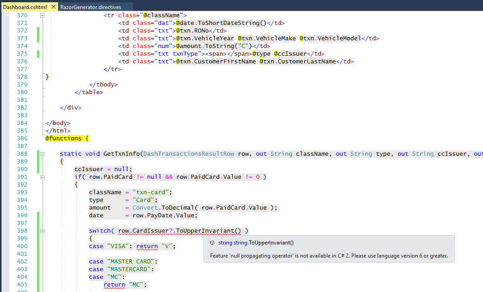Collapse the if block at line 391
The width and height of the screenshot is (483, 292).
pos(42,177)
